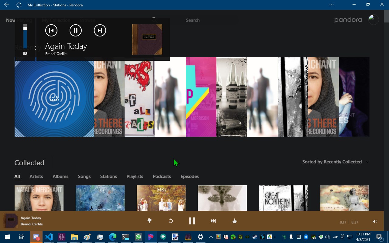Filter collection by Songs
Image resolution: width=389 pixels, height=243 pixels.
(84, 176)
